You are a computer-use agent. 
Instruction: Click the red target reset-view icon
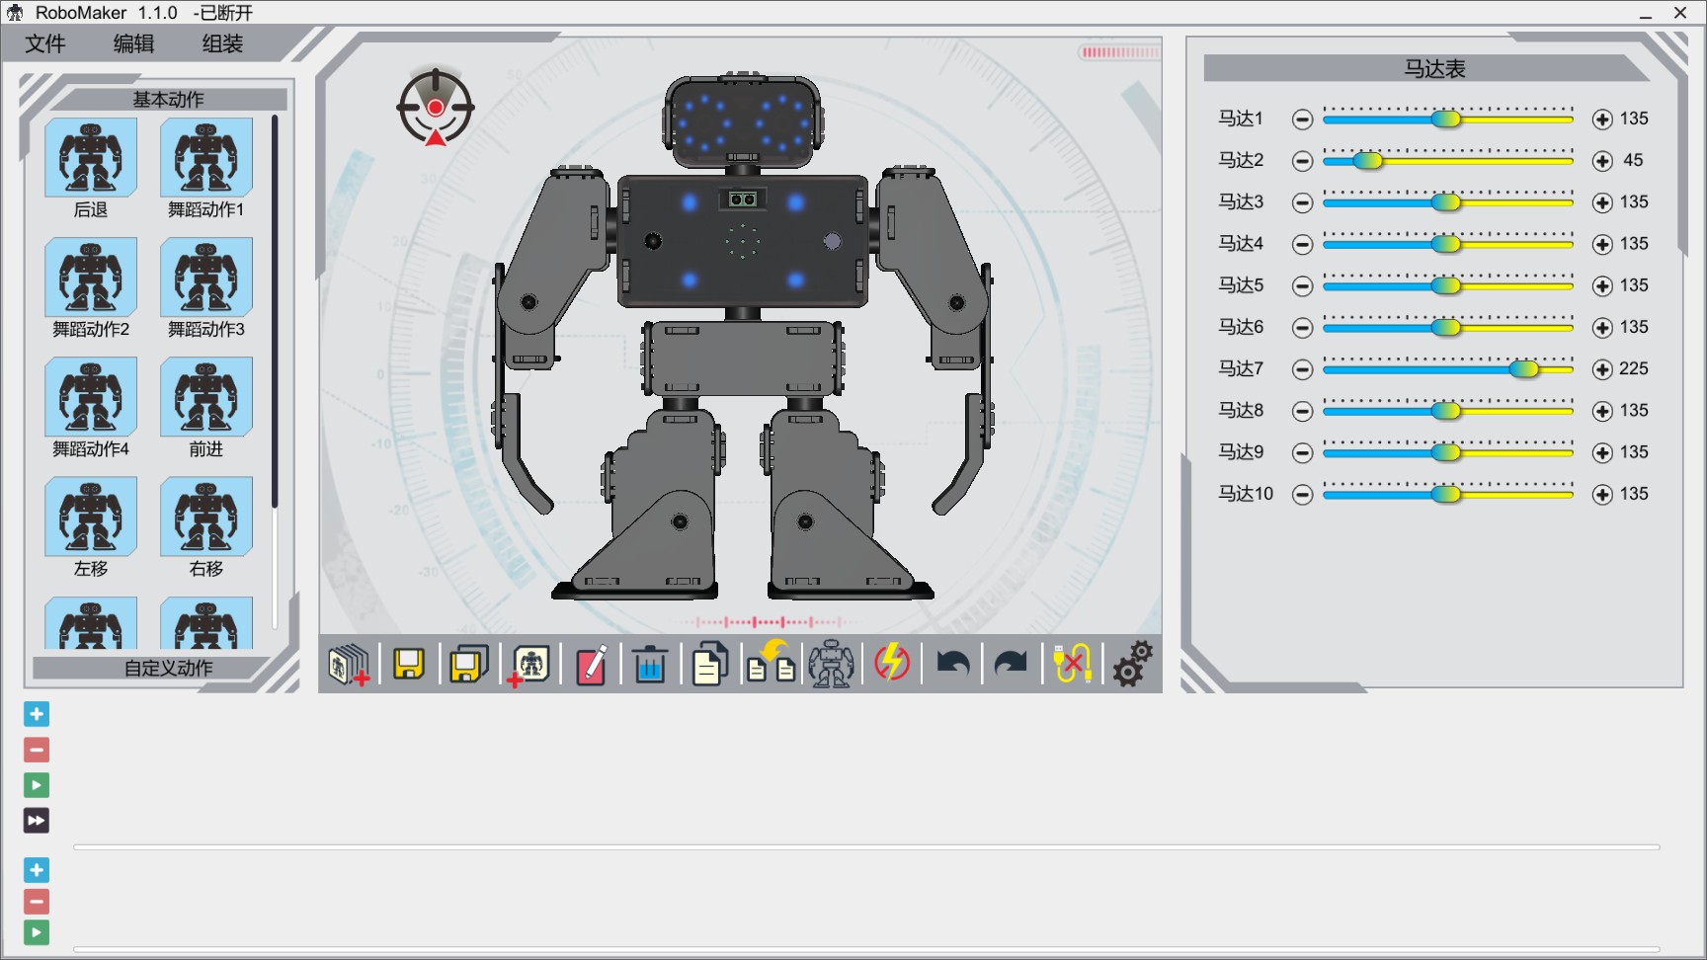(x=436, y=108)
